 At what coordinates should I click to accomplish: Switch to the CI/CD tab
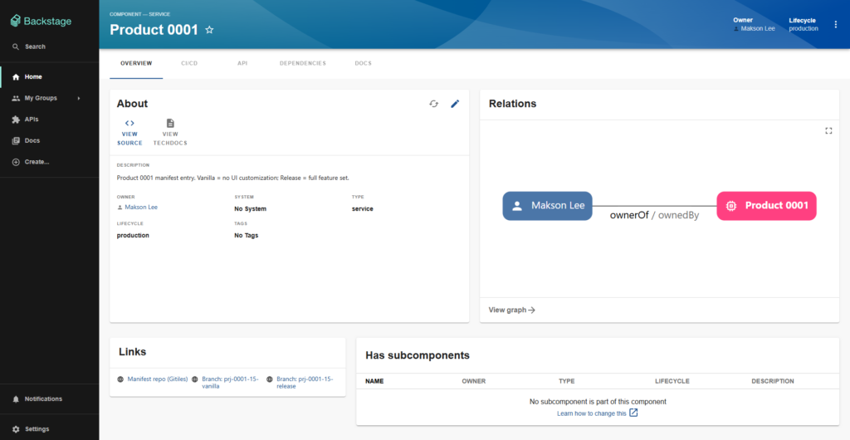[189, 63]
